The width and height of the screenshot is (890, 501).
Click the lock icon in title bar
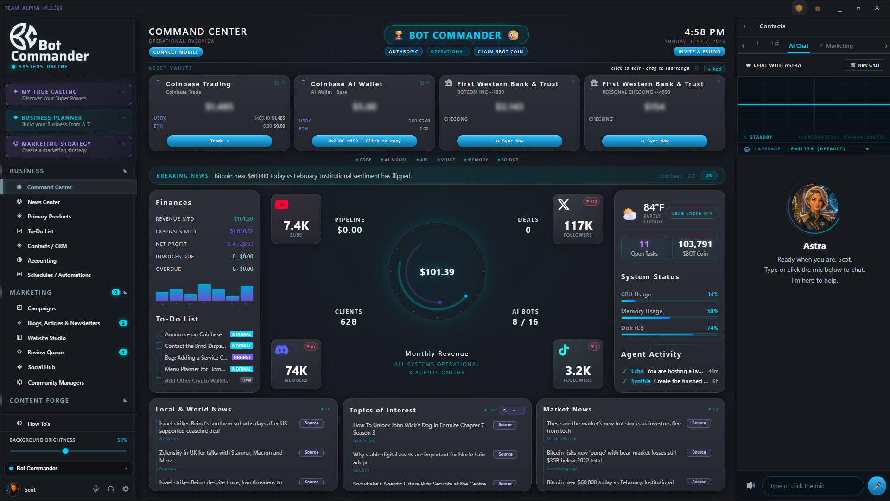click(x=818, y=8)
